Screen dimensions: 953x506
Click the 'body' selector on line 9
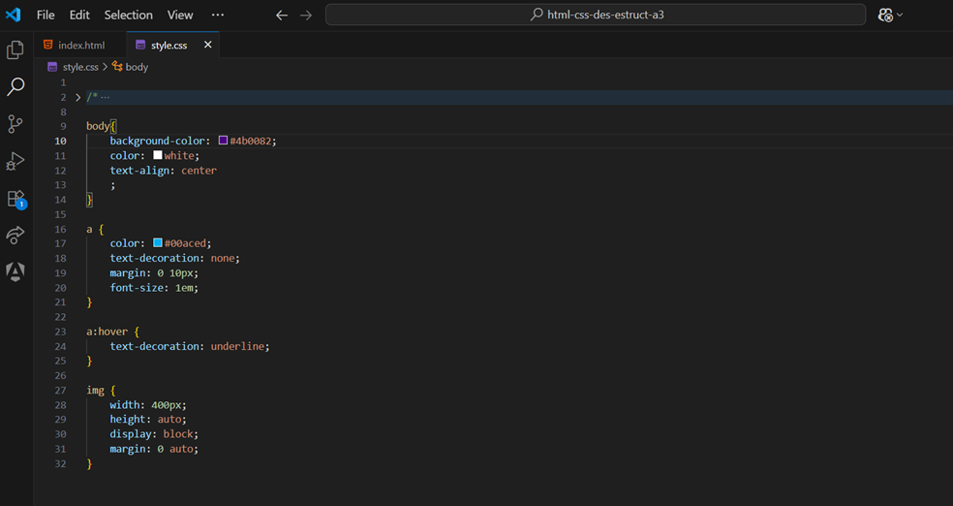(97, 126)
